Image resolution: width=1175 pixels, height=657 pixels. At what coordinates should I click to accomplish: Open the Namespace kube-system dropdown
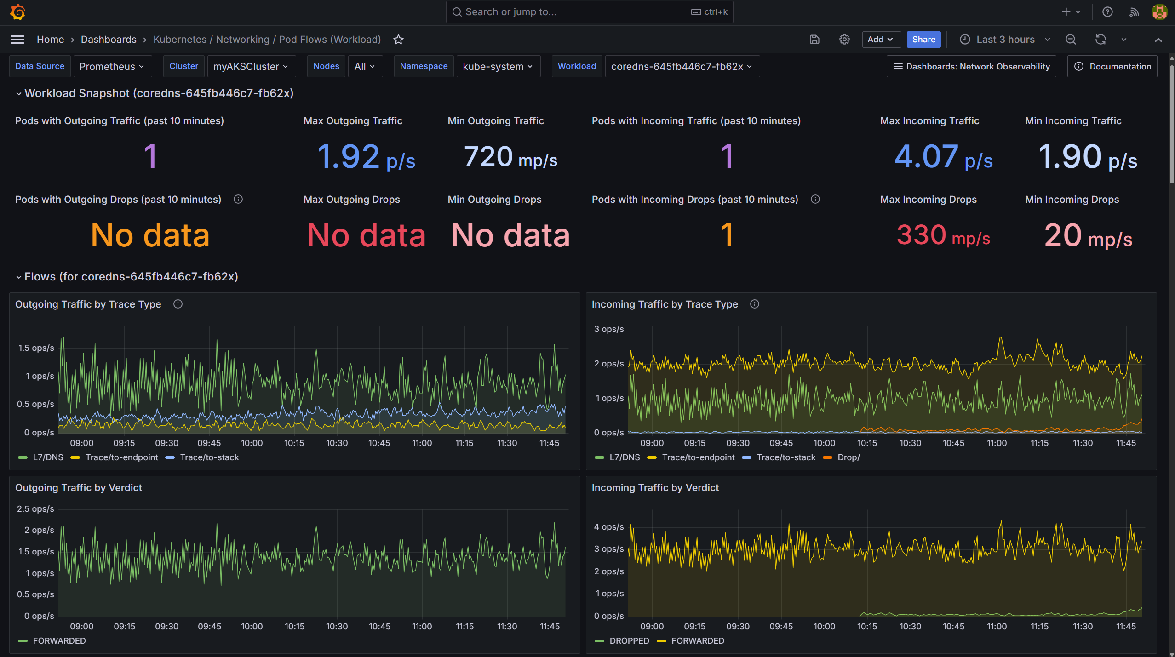pyautogui.click(x=498, y=67)
